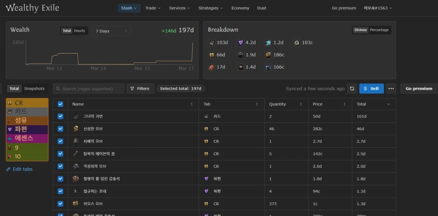Expand the Stash menu dropdown
Viewport: 438px width, 216px height.
tap(129, 8)
